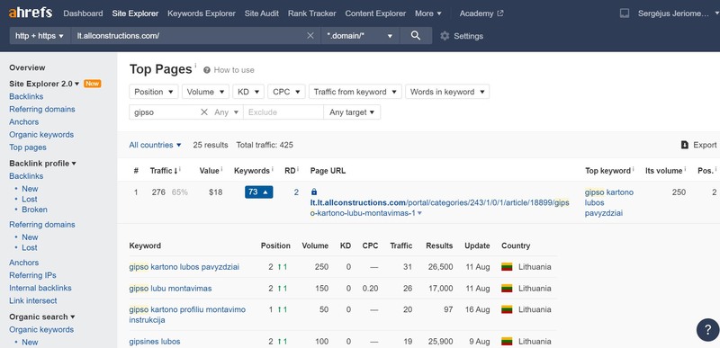
Task: Toggle Site Explorer 2.0 sidebar section
Action: (x=44, y=84)
